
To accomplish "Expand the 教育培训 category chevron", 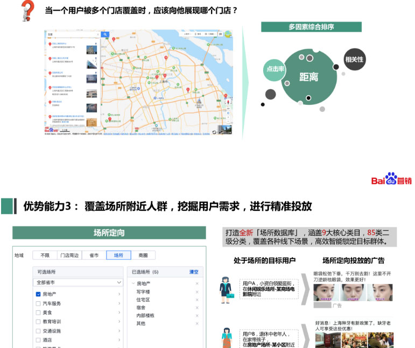I will click(x=119, y=322).
